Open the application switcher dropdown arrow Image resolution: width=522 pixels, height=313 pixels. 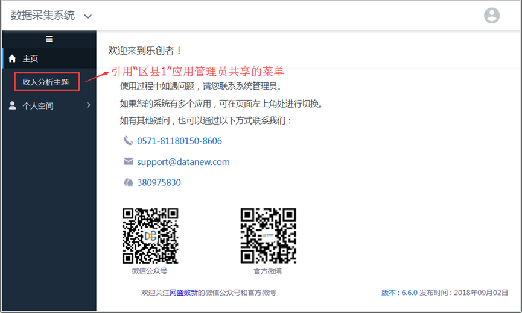coord(88,16)
